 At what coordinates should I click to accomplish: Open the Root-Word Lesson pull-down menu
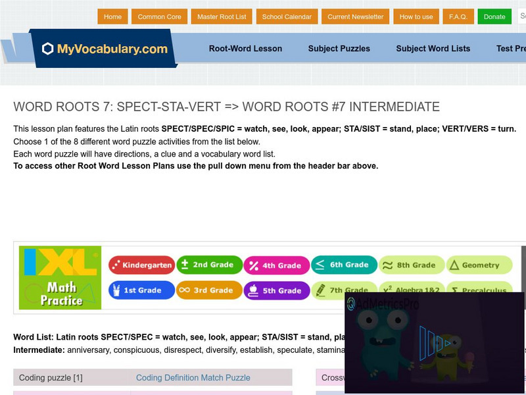(245, 48)
